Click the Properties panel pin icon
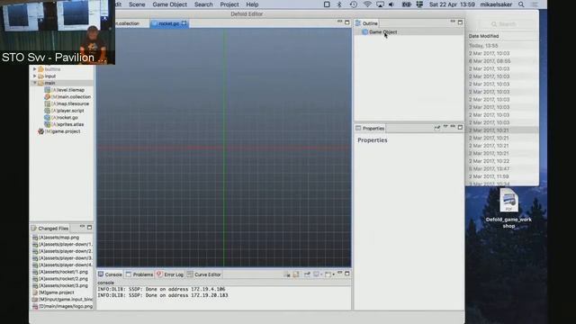Viewport: 576px width, 324px height. click(x=436, y=128)
